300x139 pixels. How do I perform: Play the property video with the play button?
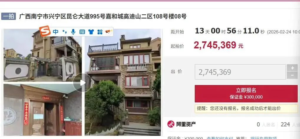[x=83, y=83]
